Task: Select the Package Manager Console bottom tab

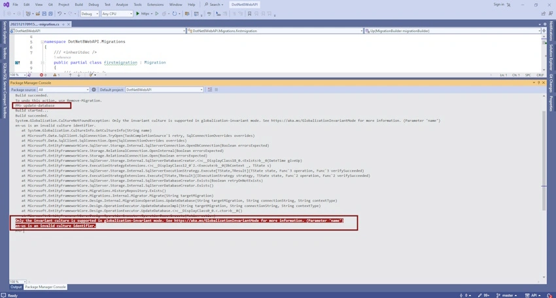Action: click(45, 287)
